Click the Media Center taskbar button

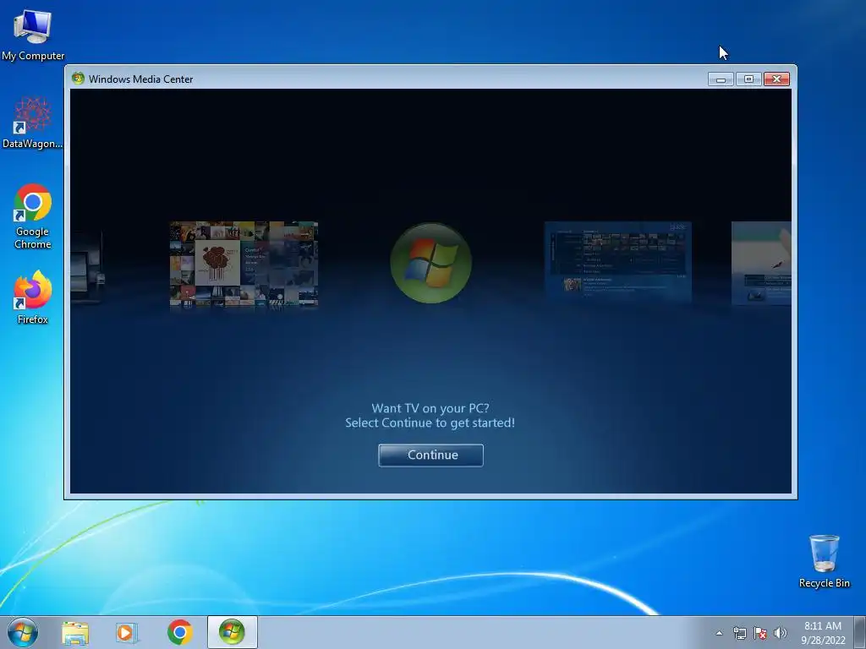pyautogui.click(x=232, y=632)
